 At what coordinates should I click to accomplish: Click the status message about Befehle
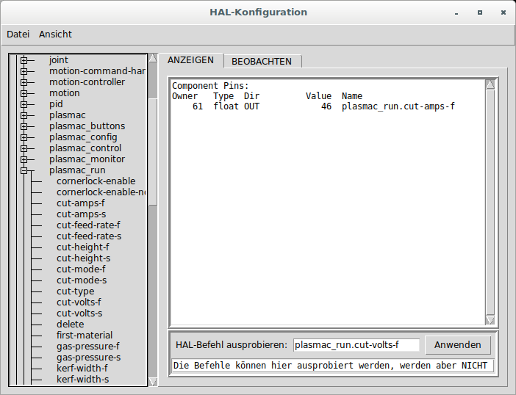click(333, 366)
